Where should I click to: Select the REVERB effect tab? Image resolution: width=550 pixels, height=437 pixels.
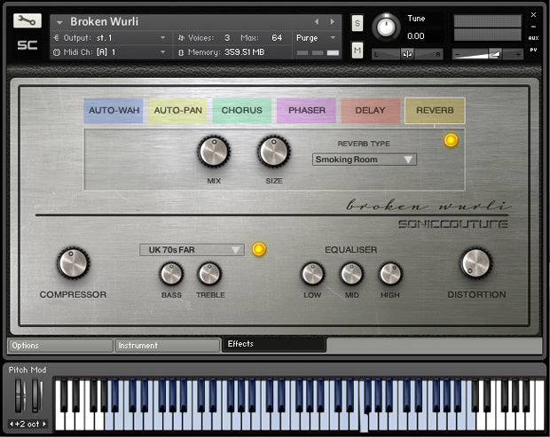pos(435,111)
